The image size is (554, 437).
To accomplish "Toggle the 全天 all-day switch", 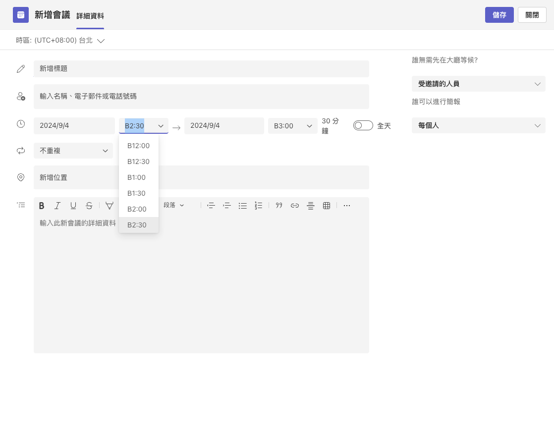I will [x=363, y=125].
